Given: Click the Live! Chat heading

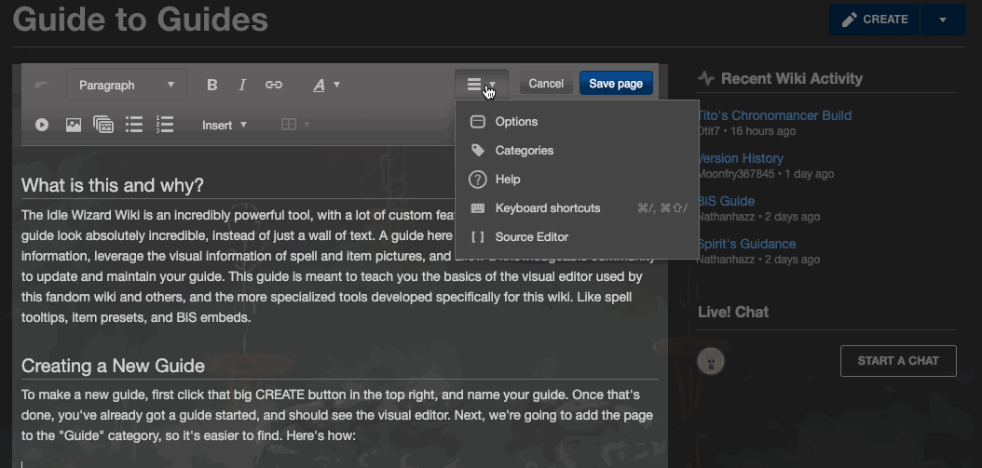Looking at the screenshot, I should click(732, 313).
